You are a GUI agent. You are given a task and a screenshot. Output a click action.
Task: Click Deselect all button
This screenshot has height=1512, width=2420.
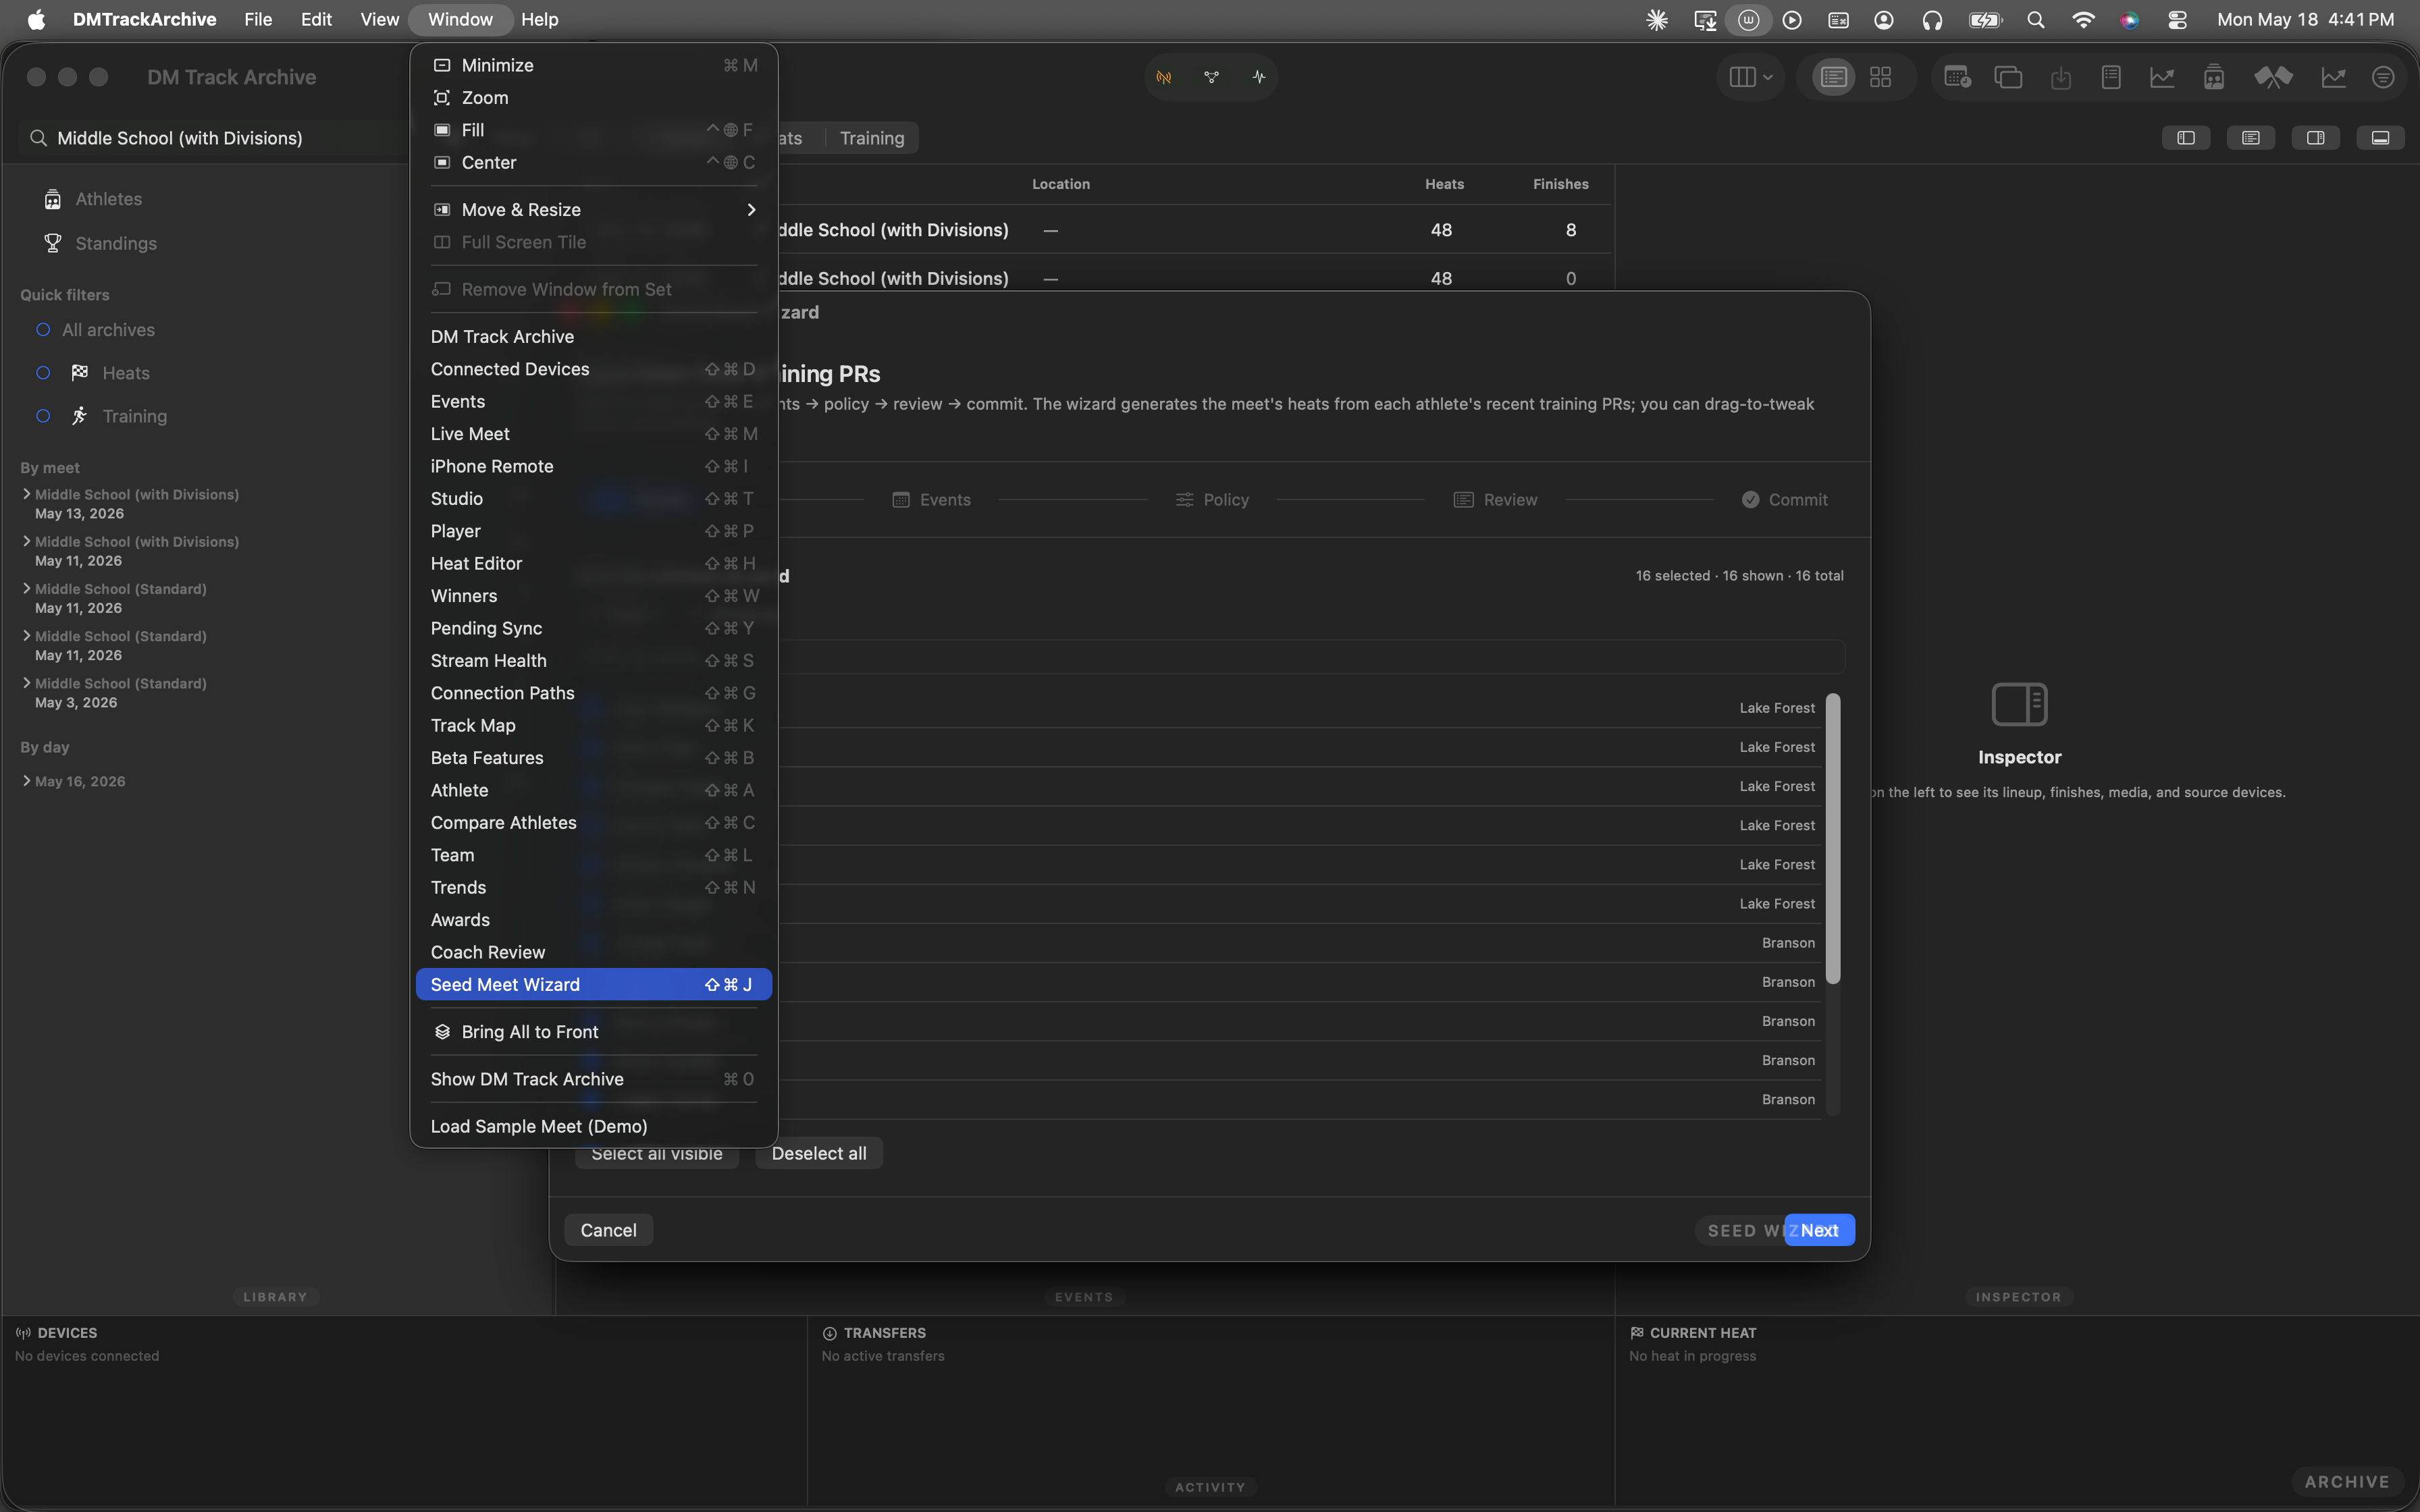coord(819,1153)
